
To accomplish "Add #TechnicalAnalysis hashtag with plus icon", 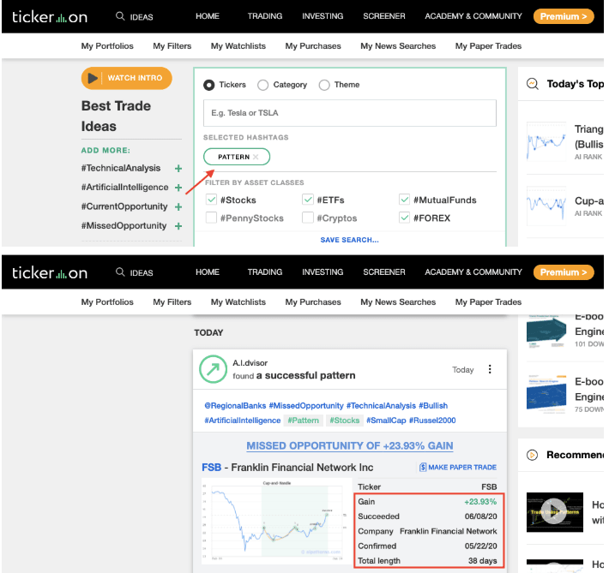I will [178, 169].
